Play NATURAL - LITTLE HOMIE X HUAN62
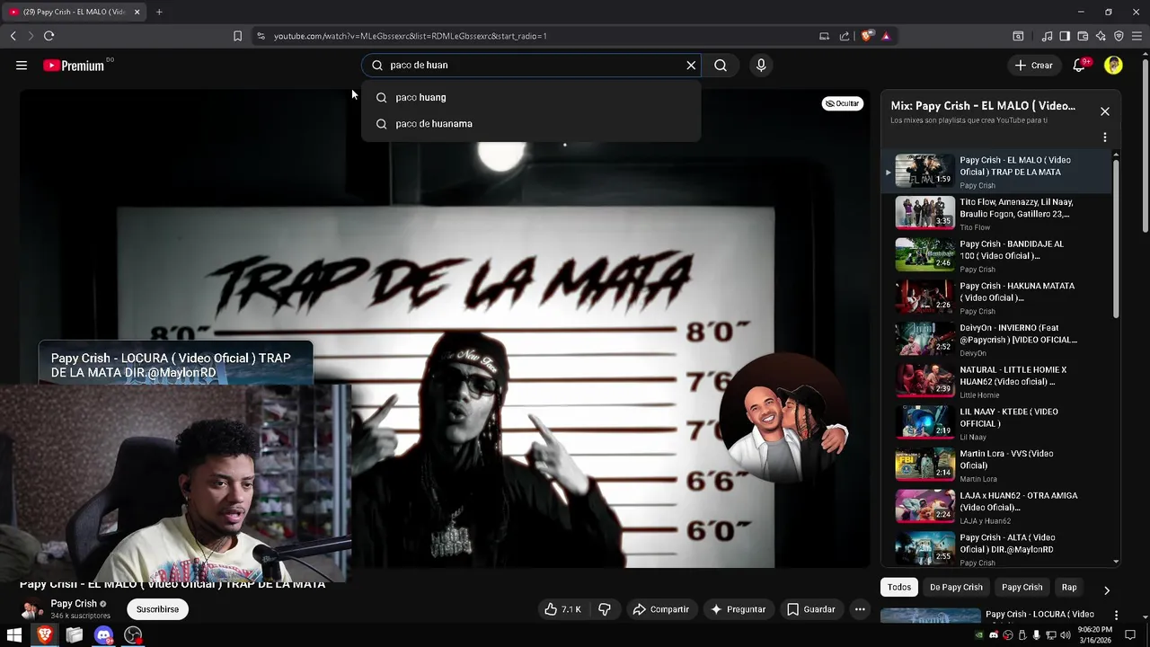Image resolution: width=1150 pixels, height=647 pixels. pyautogui.click(x=997, y=381)
